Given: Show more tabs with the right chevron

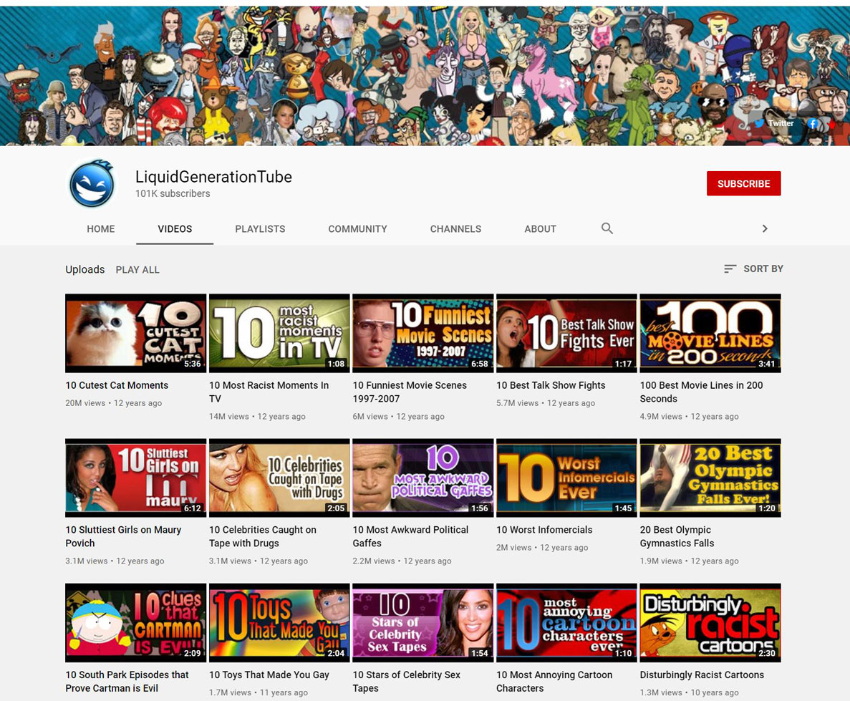Looking at the screenshot, I should 765,228.
